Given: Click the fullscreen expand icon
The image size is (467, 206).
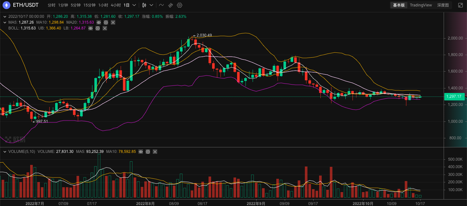Looking at the screenshot, I should click(460, 5).
